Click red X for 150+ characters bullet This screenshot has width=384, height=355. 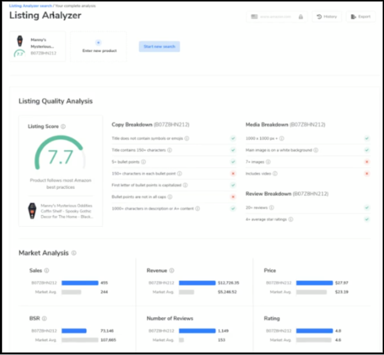point(233,173)
